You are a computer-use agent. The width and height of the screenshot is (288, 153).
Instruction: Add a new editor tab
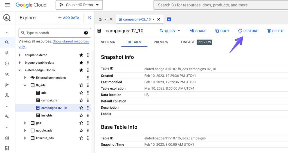coord(169,19)
